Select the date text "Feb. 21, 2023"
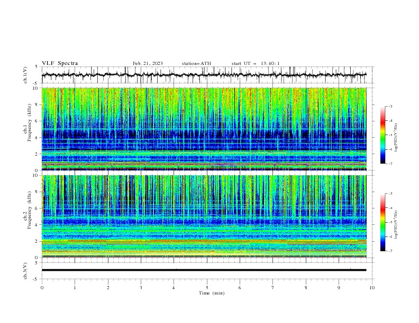The image size is (419, 323). [148, 63]
